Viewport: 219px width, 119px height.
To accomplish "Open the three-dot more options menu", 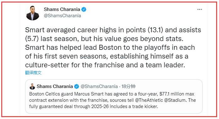I will click(x=200, y=9).
